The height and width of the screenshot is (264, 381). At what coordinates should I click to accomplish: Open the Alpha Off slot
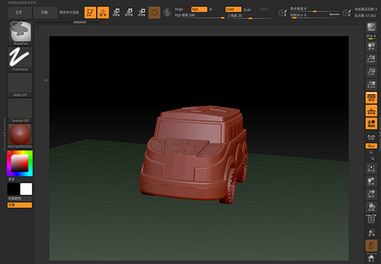tap(20, 83)
